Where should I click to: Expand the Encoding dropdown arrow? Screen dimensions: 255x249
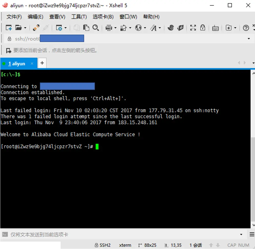tap(145, 28)
